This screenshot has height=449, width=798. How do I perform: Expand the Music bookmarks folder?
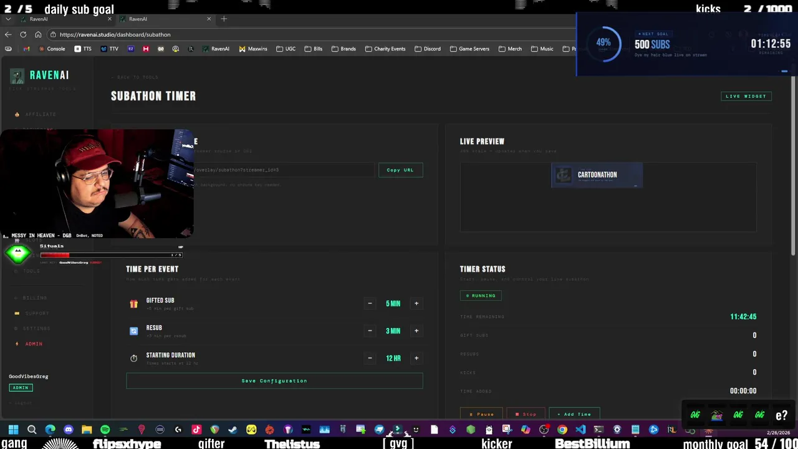(542, 49)
